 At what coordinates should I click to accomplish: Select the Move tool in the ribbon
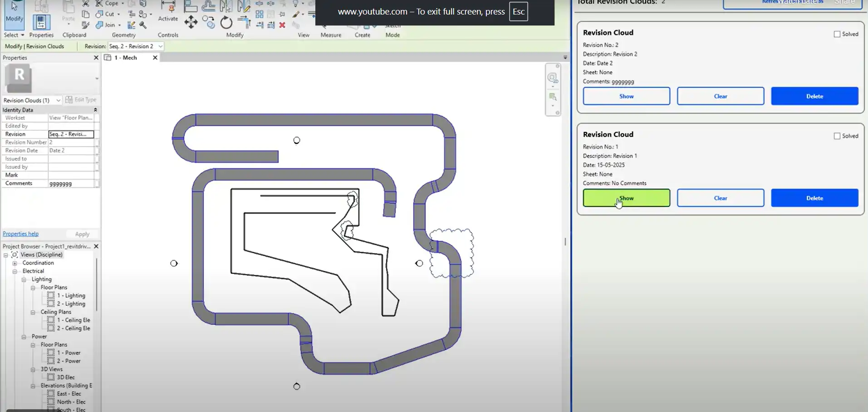[191, 22]
